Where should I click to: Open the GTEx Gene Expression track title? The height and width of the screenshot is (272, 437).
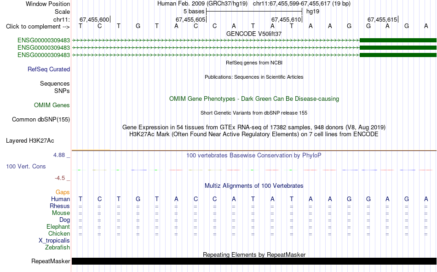tap(254, 127)
